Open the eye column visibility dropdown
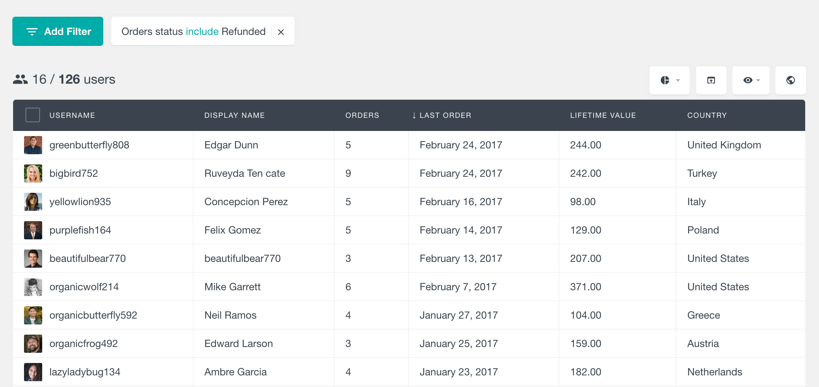This screenshot has height=387, width=819. (751, 80)
